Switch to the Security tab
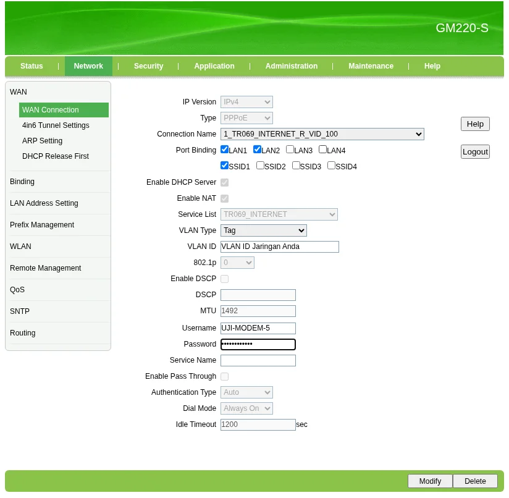The width and height of the screenshot is (509, 498). tap(148, 66)
